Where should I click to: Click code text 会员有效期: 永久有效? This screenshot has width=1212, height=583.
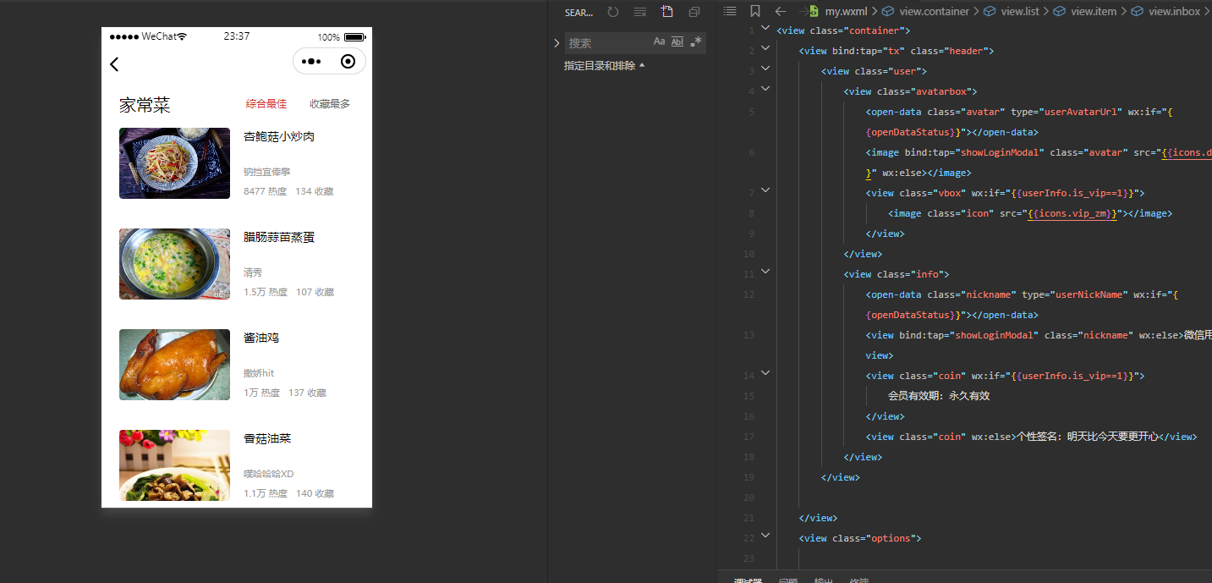pyautogui.click(x=939, y=395)
